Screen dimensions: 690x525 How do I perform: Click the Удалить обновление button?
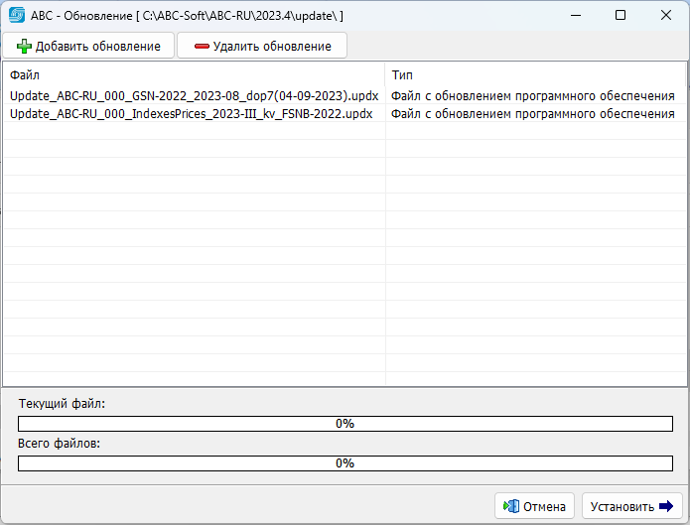click(x=262, y=46)
